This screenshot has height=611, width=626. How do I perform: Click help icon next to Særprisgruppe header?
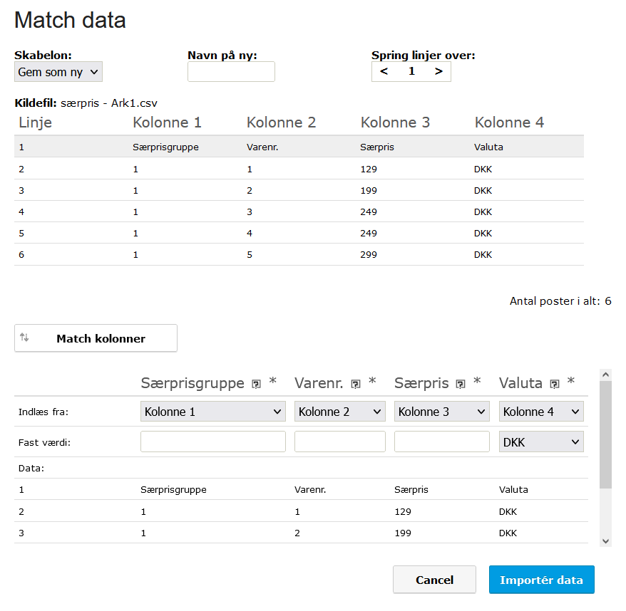(257, 384)
